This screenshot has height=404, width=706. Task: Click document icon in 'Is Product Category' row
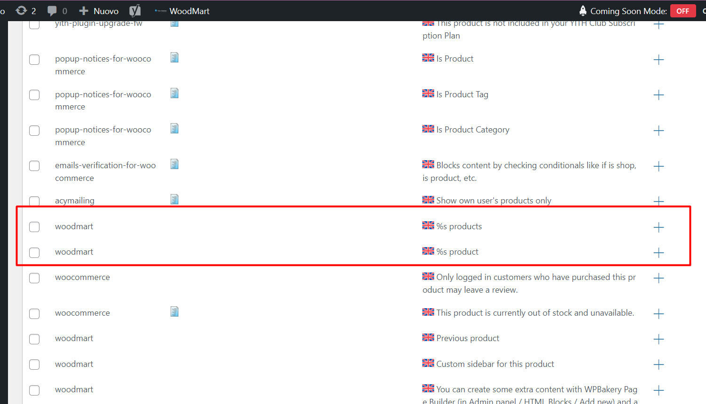click(x=175, y=128)
